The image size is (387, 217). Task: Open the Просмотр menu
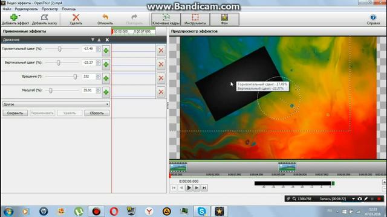50,9
